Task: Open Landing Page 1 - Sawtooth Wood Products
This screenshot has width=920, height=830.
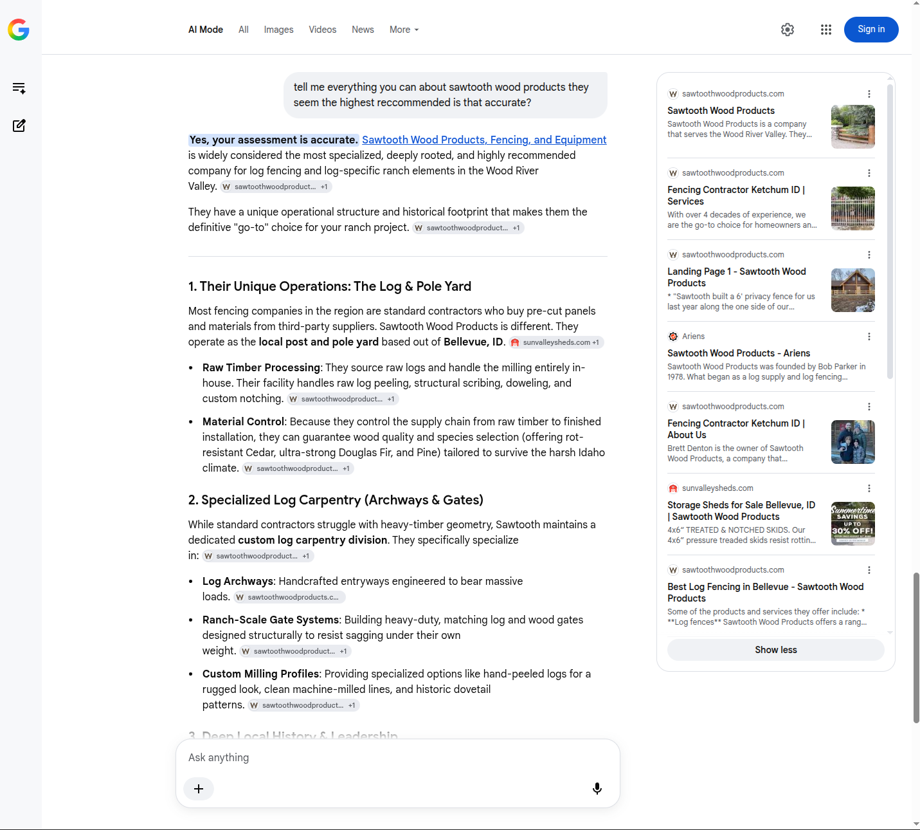Action: (x=737, y=277)
